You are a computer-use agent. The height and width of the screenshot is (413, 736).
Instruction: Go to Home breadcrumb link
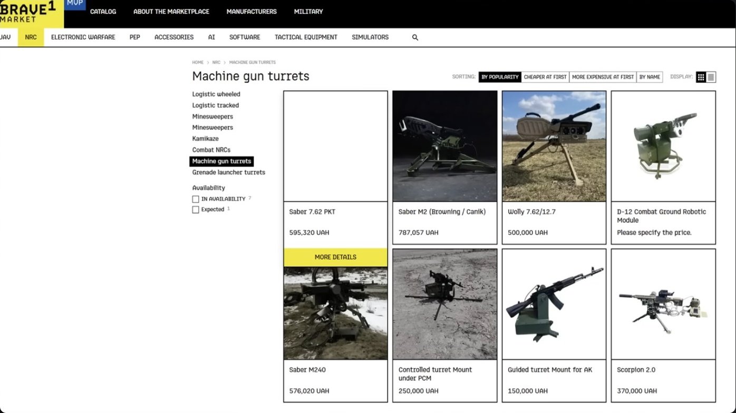click(198, 63)
